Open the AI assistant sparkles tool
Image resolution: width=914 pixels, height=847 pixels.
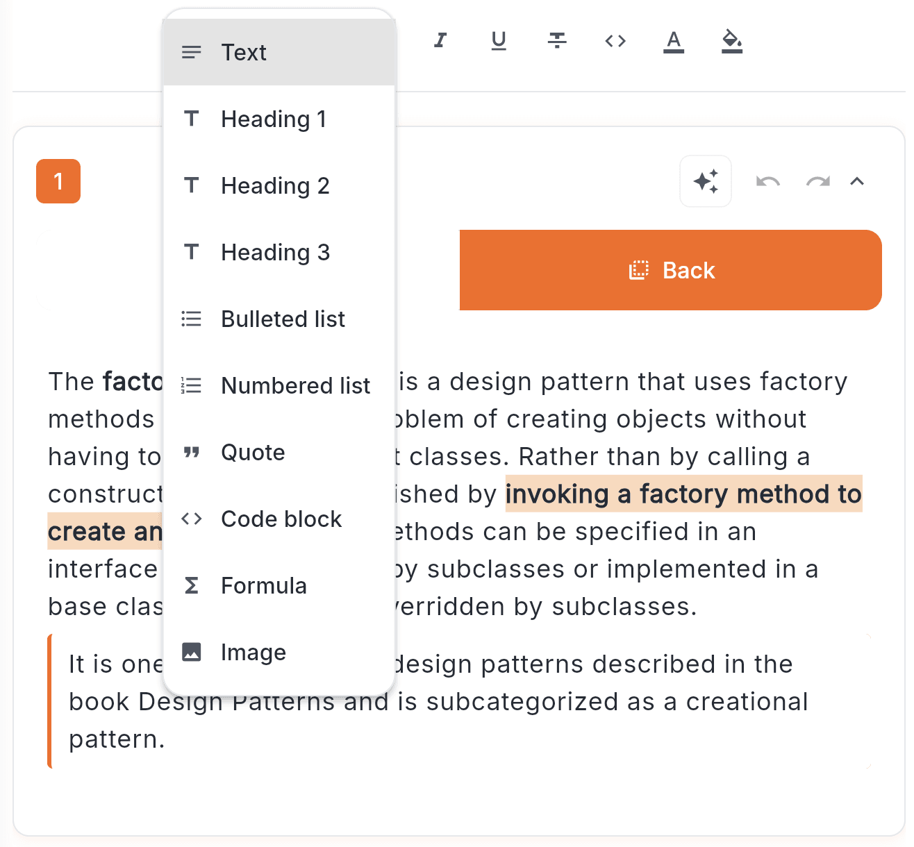coord(706,181)
